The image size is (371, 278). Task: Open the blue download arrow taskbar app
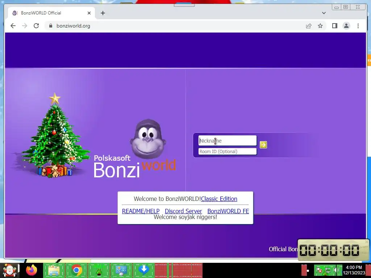[143, 270]
